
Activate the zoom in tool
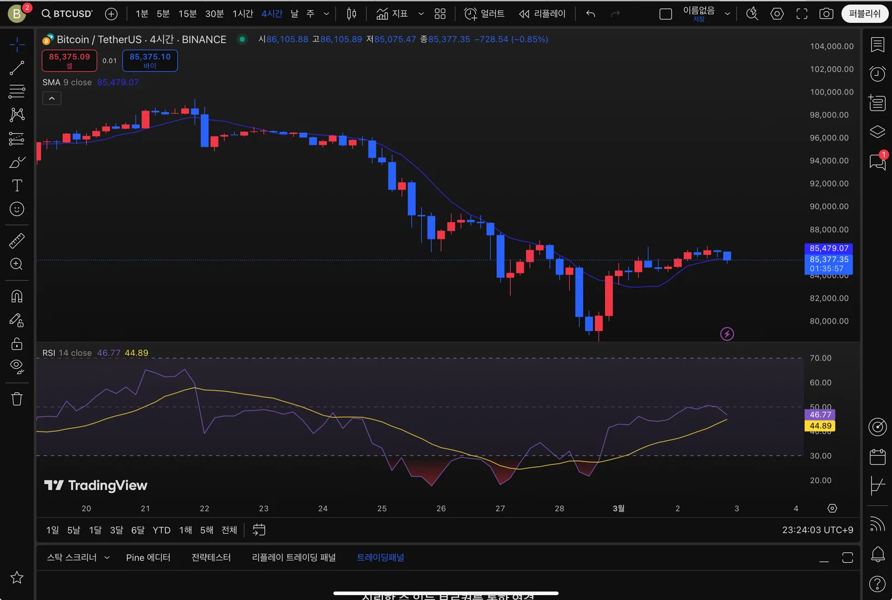click(17, 264)
